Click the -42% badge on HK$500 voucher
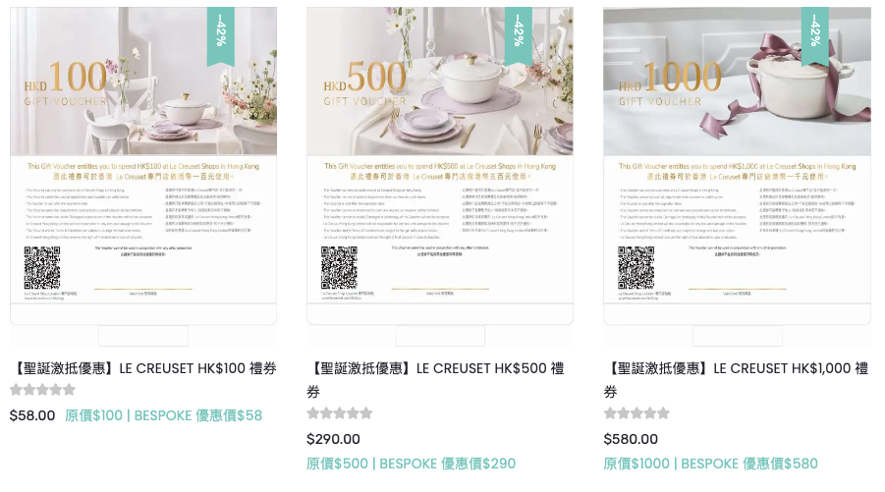The image size is (885, 492). coord(518,35)
